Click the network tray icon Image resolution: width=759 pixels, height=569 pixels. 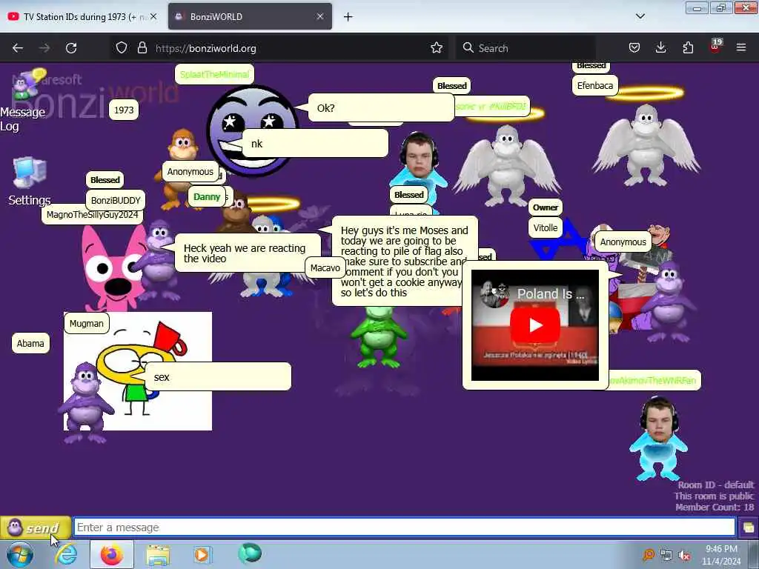(666, 556)
